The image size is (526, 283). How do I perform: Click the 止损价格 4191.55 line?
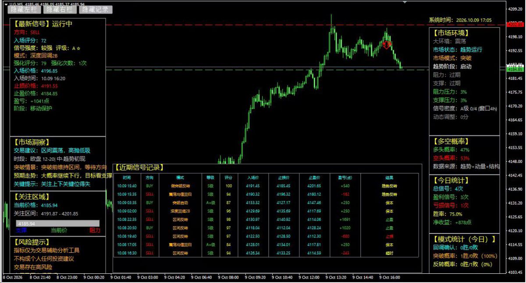click(x=36, y=86)
